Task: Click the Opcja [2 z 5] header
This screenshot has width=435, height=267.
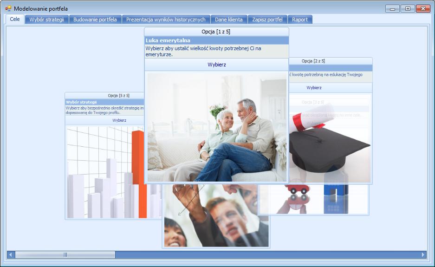Action: pos(313,61)
